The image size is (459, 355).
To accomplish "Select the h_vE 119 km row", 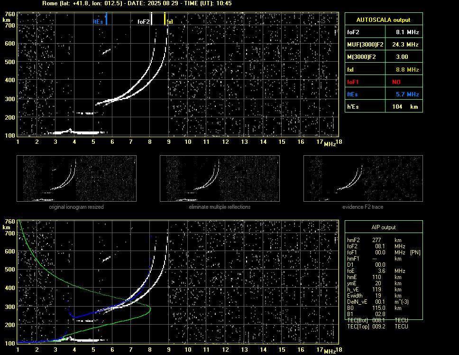I will pos(374,290).
